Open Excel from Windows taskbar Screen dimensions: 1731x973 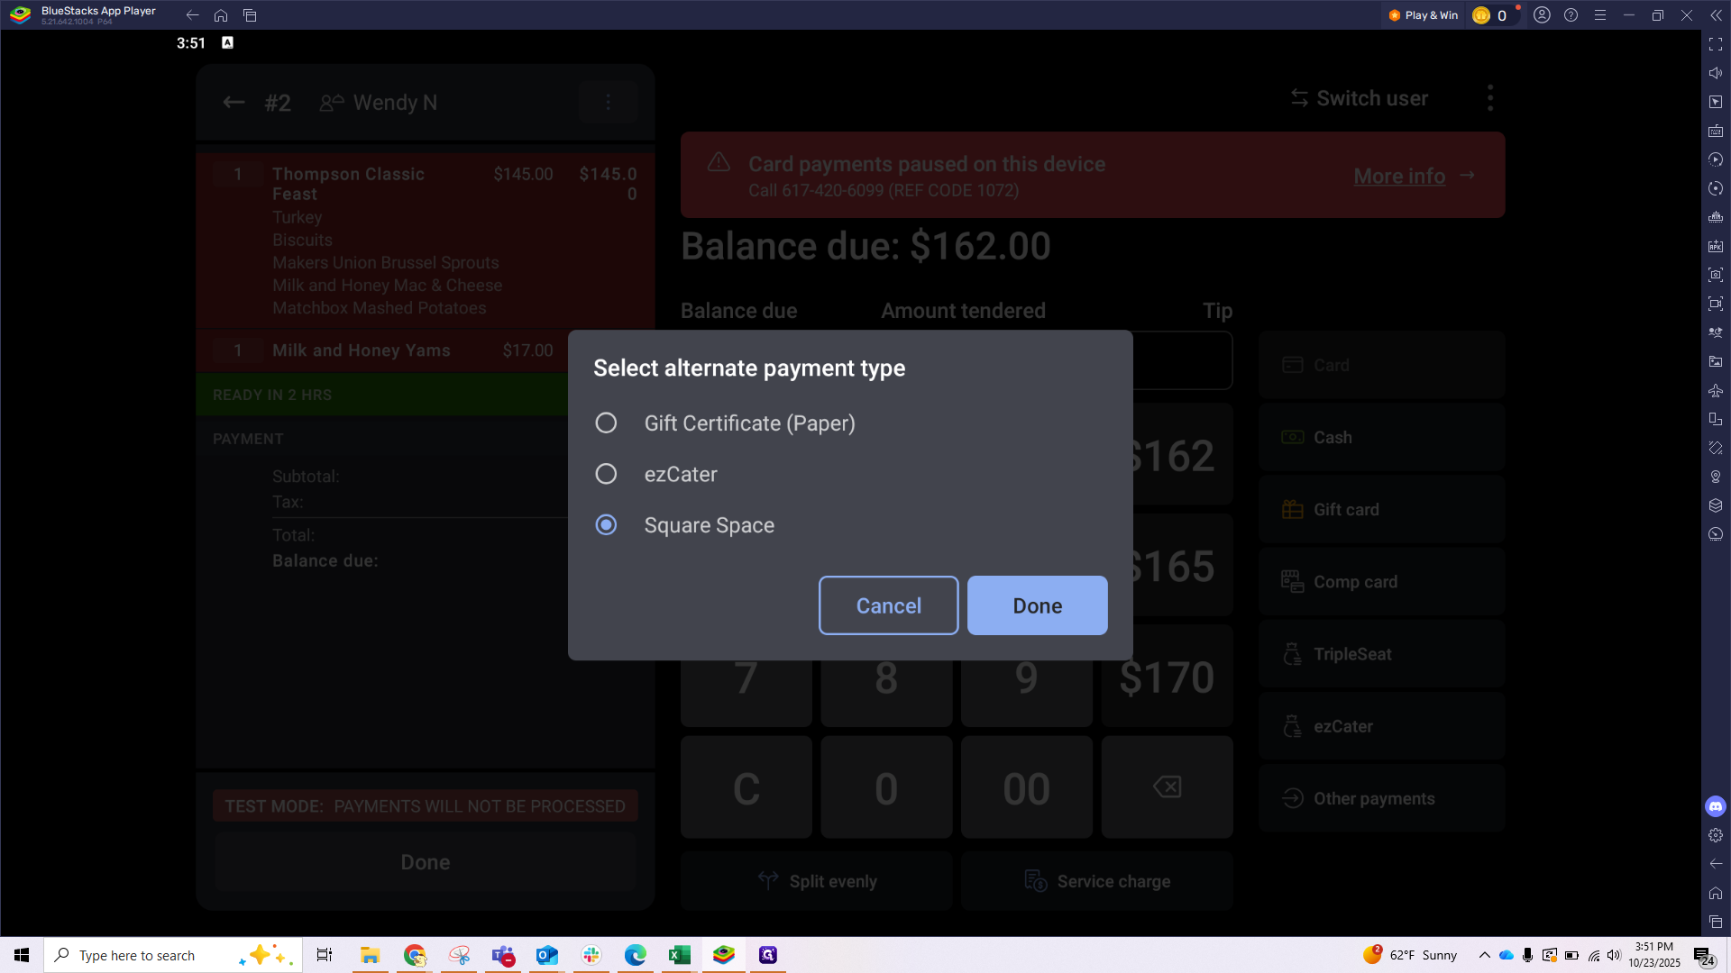tap(679, 955)
